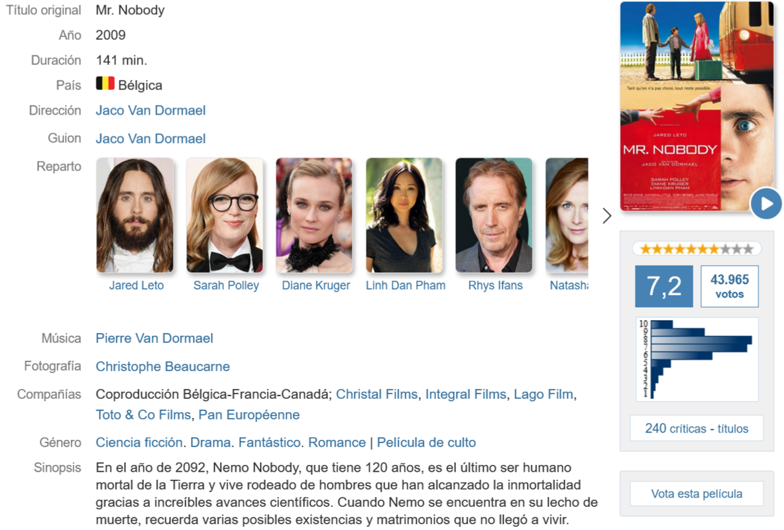This screenshot has width=784, height=530.
Task: Select Diane Kruger's portrait
Action: click(315, 215)
